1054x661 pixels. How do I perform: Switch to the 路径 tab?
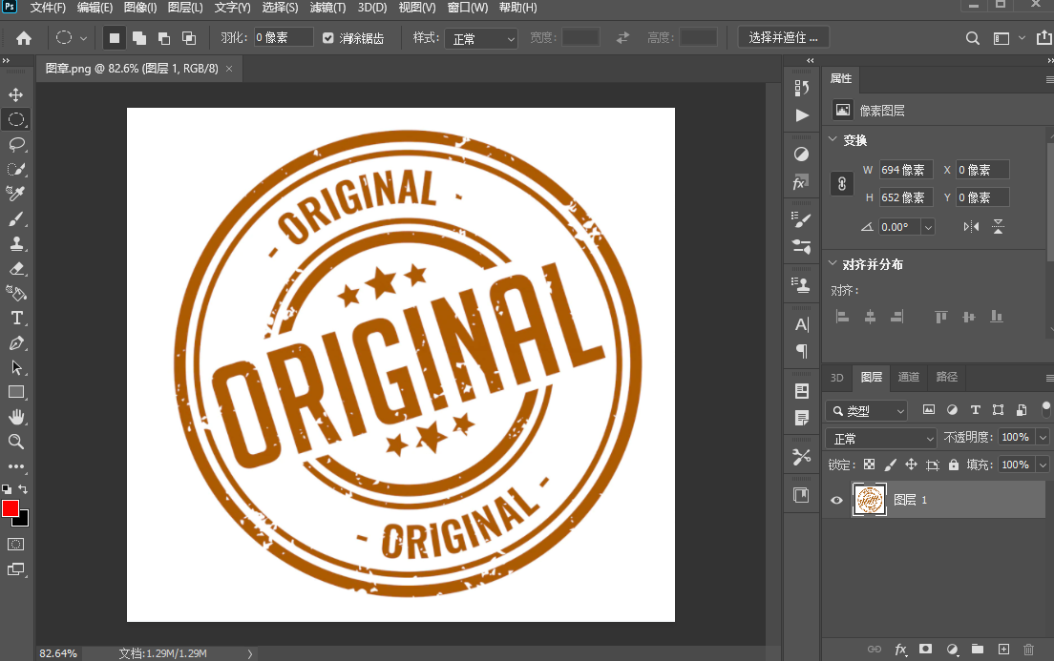click(x=946, y=377)
